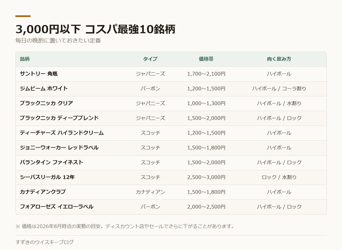Select the ブラックニッカ クリア brand name
The image size is (342, 250).
pyautogui.click(x=46, y=103)
